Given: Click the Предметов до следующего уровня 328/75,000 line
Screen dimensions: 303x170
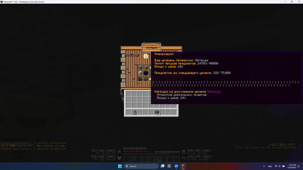Looking at the screenshot, I should click(x=192, y=73).
